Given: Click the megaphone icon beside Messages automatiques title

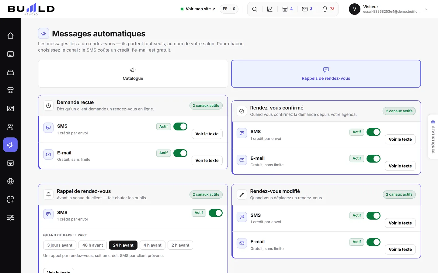Looking at the screenshot, I should tap(43, 33).
